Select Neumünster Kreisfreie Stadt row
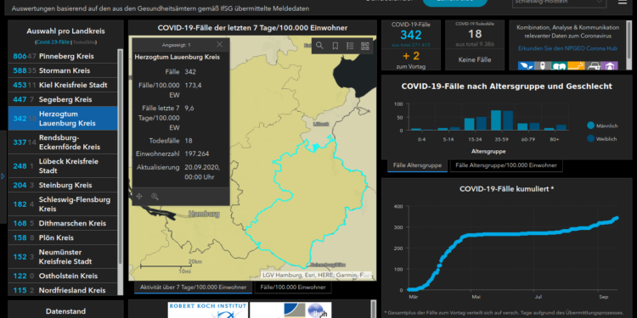Screen dimensions: 637x318 point(63,257)
